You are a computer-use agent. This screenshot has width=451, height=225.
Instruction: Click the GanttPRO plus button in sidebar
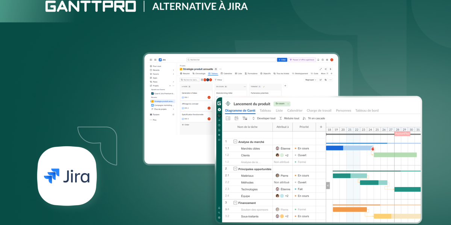coord(219,109)
